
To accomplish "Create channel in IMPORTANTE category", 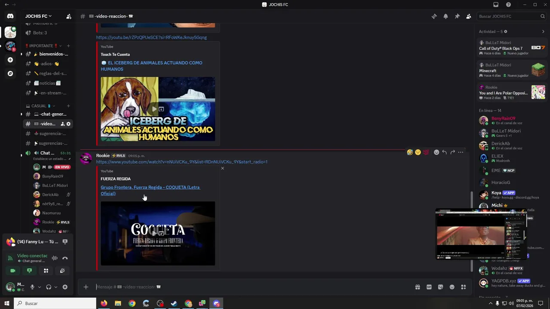I will 68,46.
